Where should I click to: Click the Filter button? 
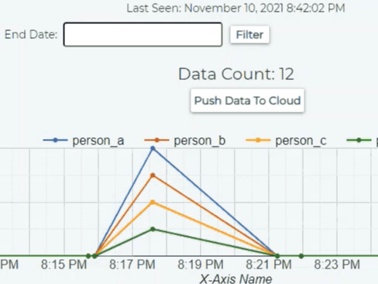tap(249, 34)
